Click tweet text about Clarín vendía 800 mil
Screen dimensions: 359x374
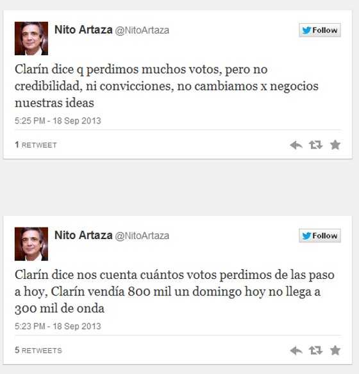click(x=174, y=292)
